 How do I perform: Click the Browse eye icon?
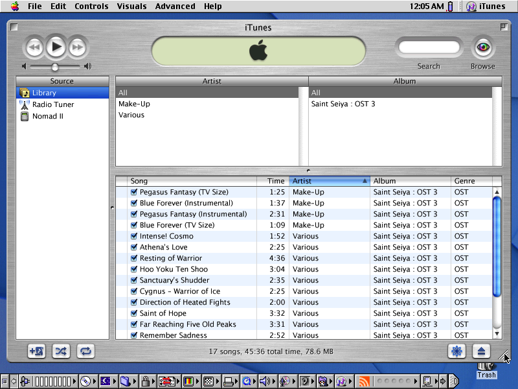pyautogui.click(x=483, y=47)
